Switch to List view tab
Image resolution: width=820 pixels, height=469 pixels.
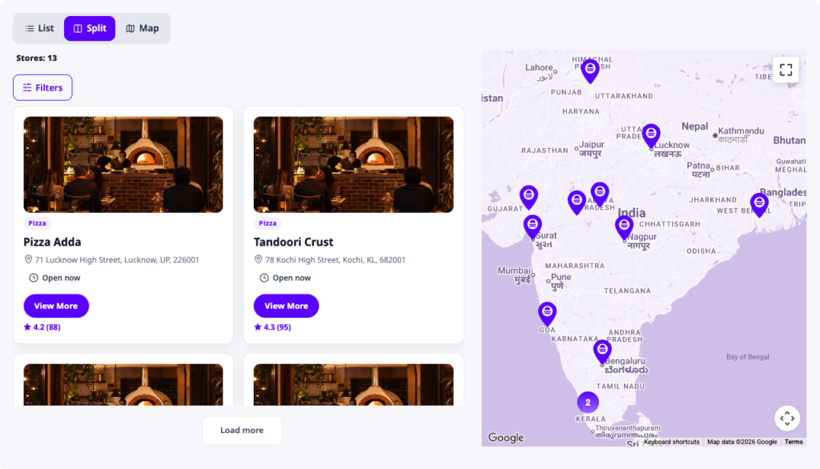pos(39,28)
